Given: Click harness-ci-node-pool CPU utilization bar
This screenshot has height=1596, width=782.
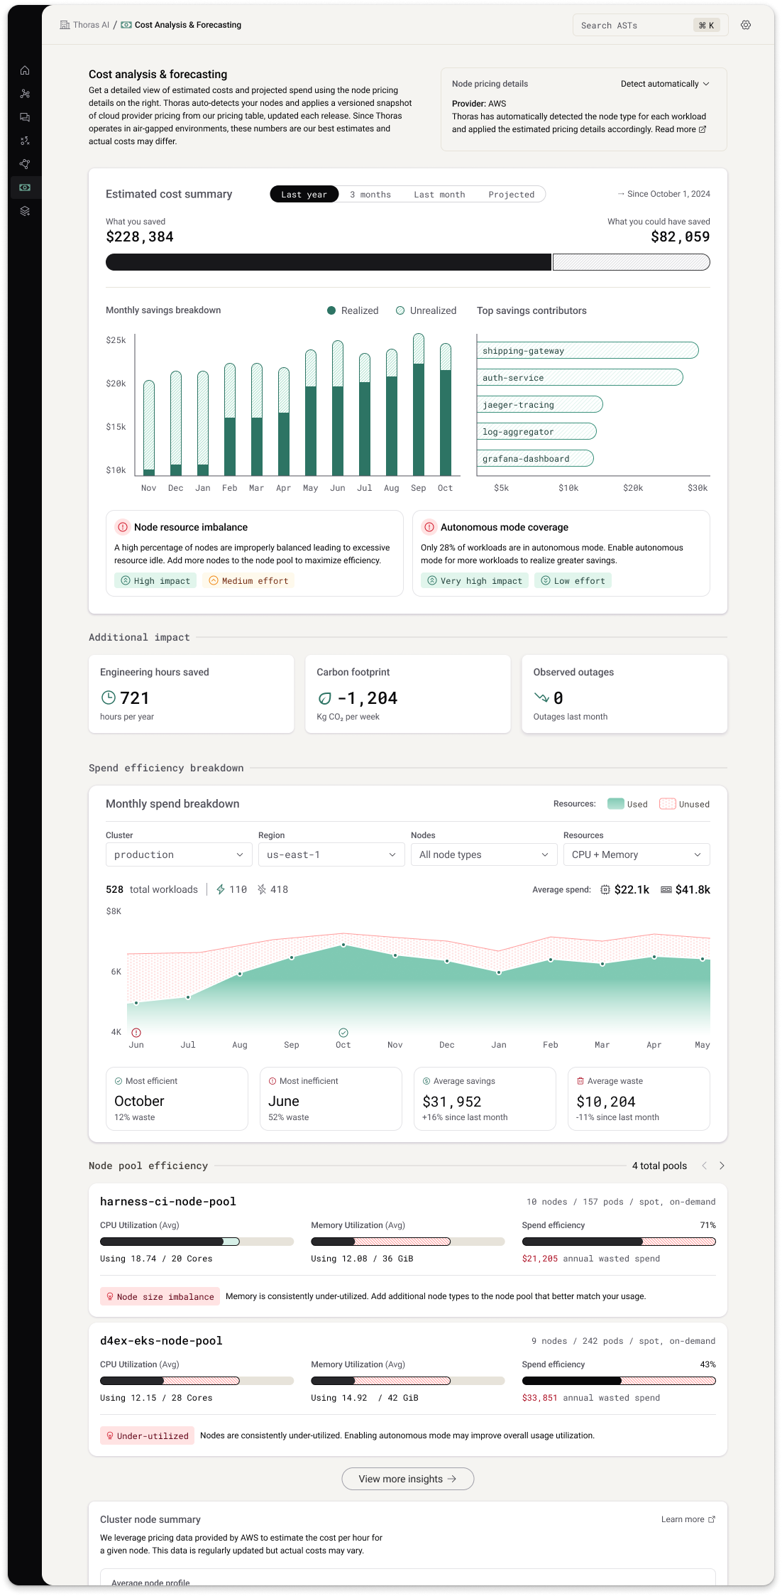Looking at the screenshot, I should coord(197,1242).
